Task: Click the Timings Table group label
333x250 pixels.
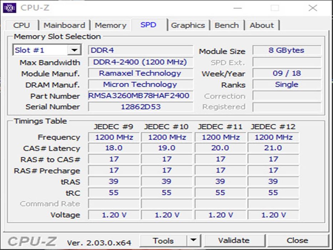Action: (x=40, y=121)
